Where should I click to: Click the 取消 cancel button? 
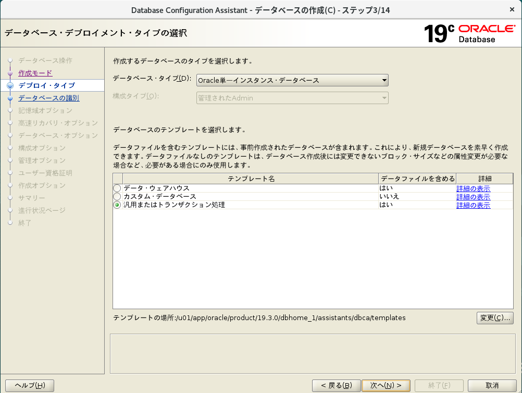coord(492,386)
